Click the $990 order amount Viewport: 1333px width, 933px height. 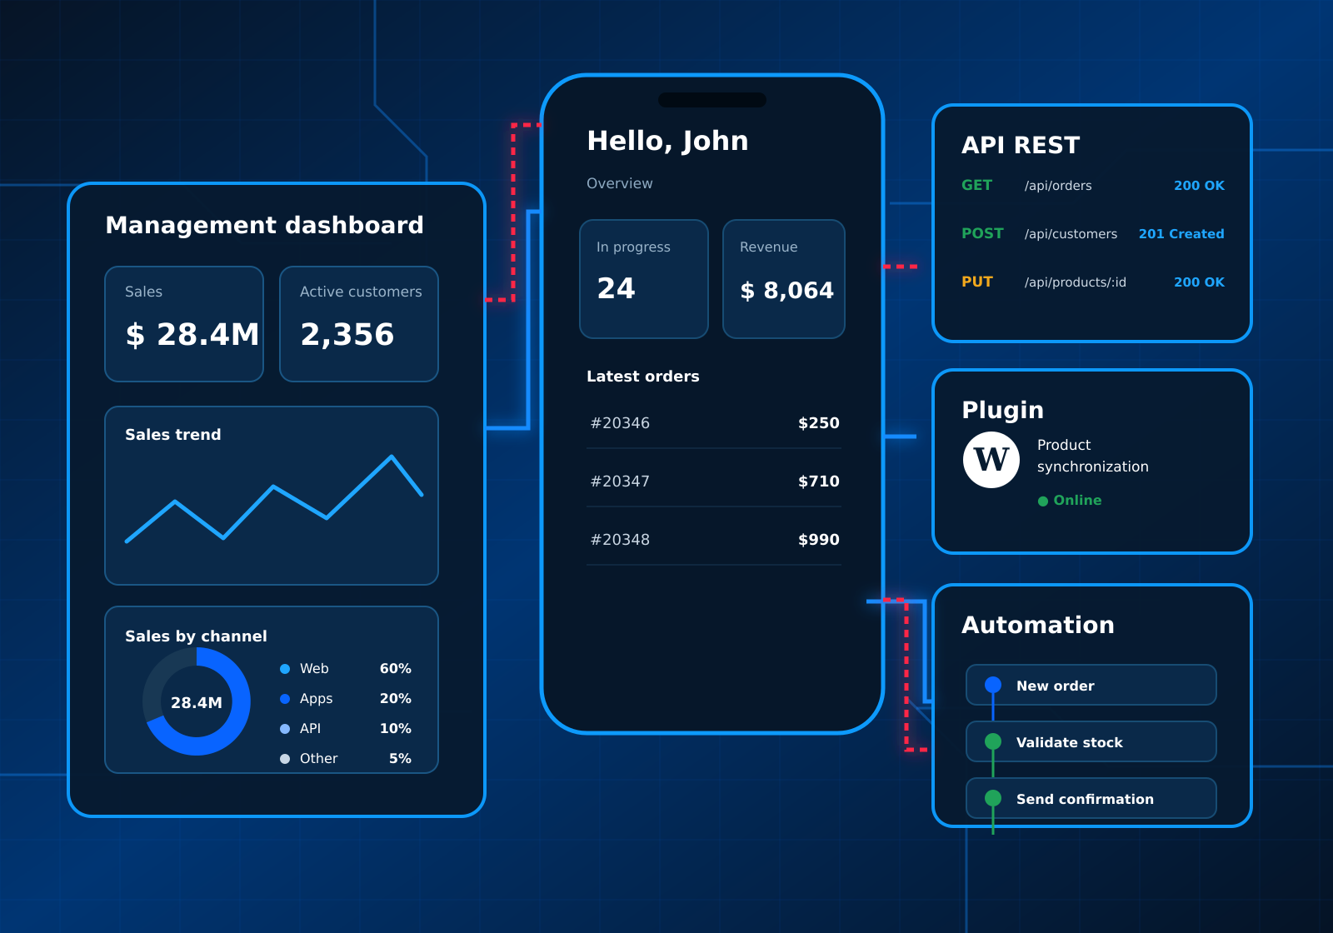tap(819, 540)
